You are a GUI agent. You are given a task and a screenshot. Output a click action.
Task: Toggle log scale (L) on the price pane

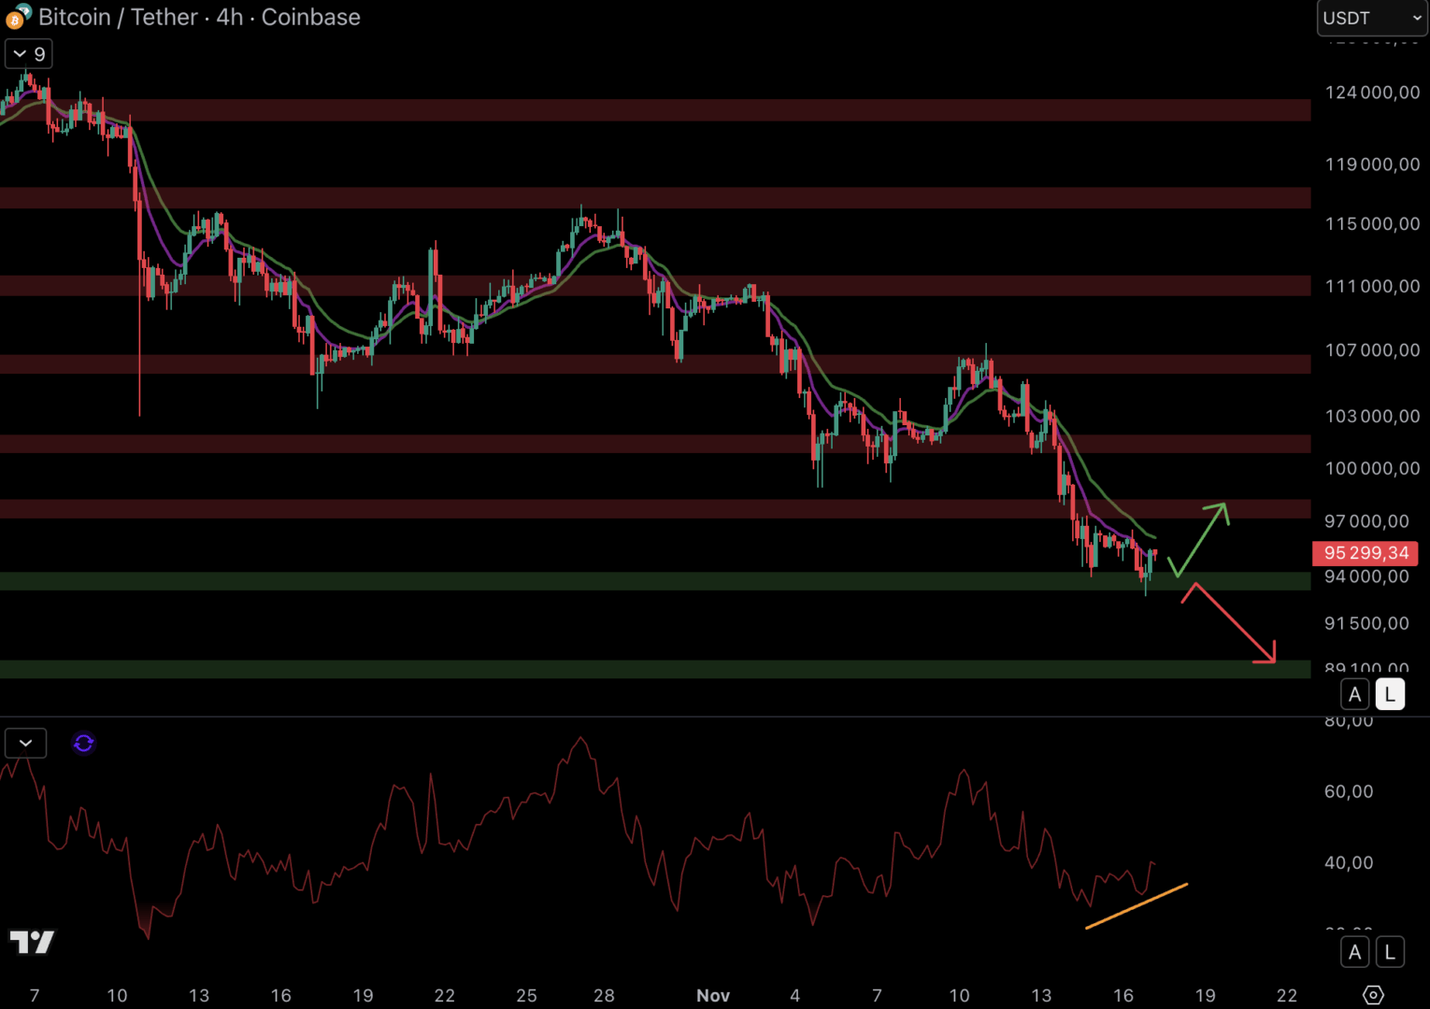(1390, 694)
